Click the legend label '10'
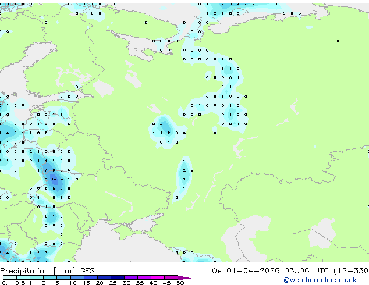This screenshot has width=369, height=285. pos(73,283)
